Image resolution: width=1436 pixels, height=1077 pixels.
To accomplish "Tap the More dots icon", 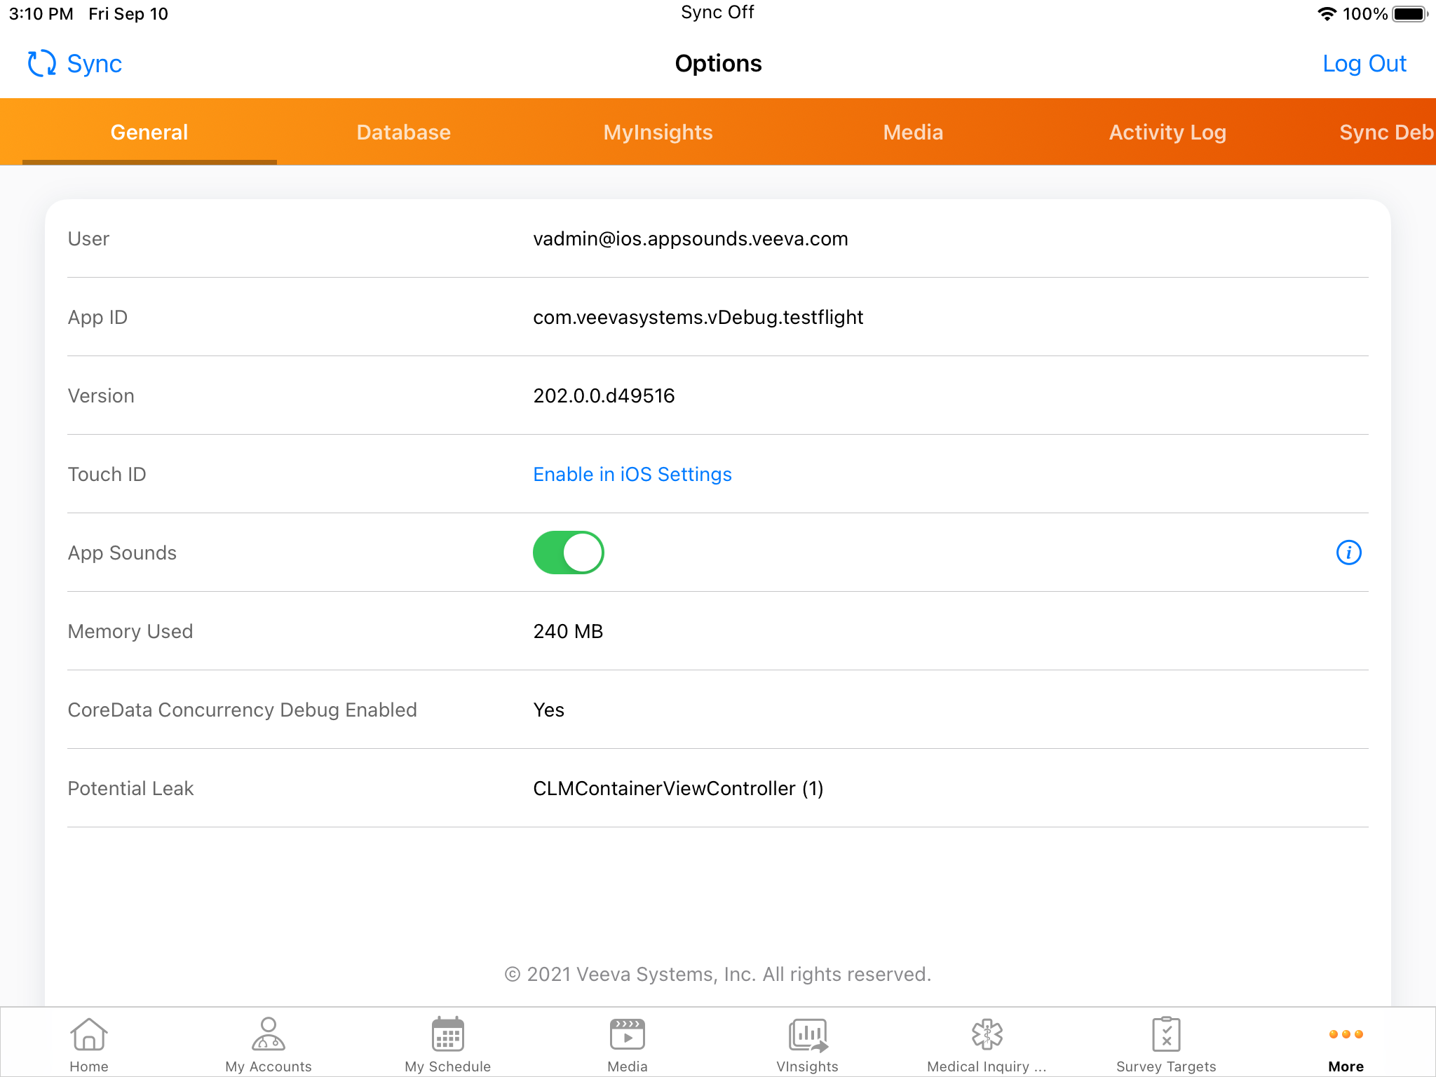I will [1346, 1035].
